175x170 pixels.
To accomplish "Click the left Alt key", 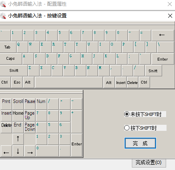I will 29,82.
